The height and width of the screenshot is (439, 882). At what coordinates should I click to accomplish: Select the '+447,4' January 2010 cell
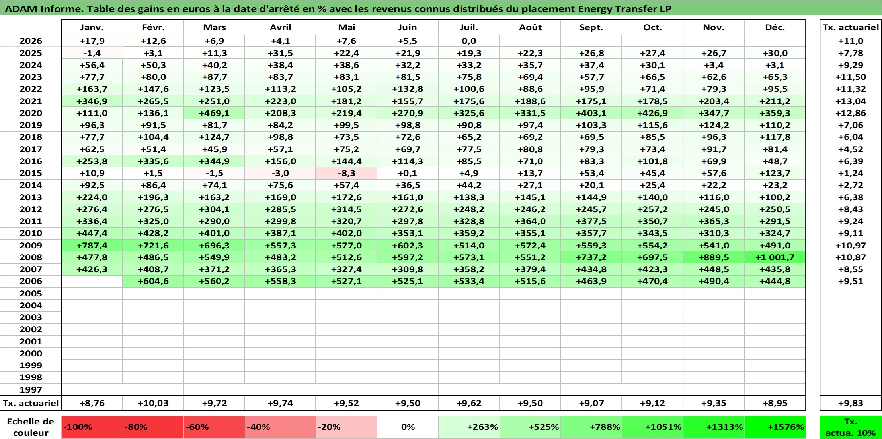pyautogui.click(x=92, y=233)
